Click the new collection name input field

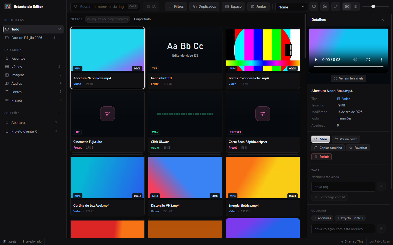click(x=343, y=229)
